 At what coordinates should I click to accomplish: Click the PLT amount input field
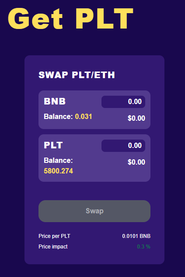[123, 146]
